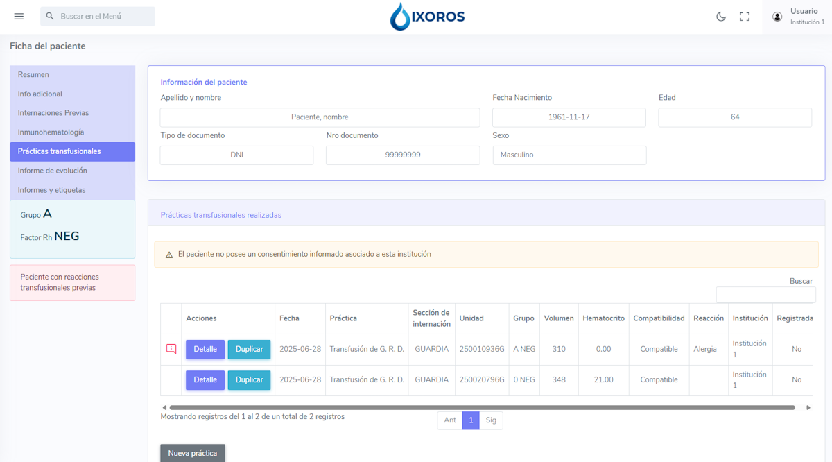832x462 pixels.
Task: Select Internaciones Previas in sidebar
Action: [x=72, y=113]
